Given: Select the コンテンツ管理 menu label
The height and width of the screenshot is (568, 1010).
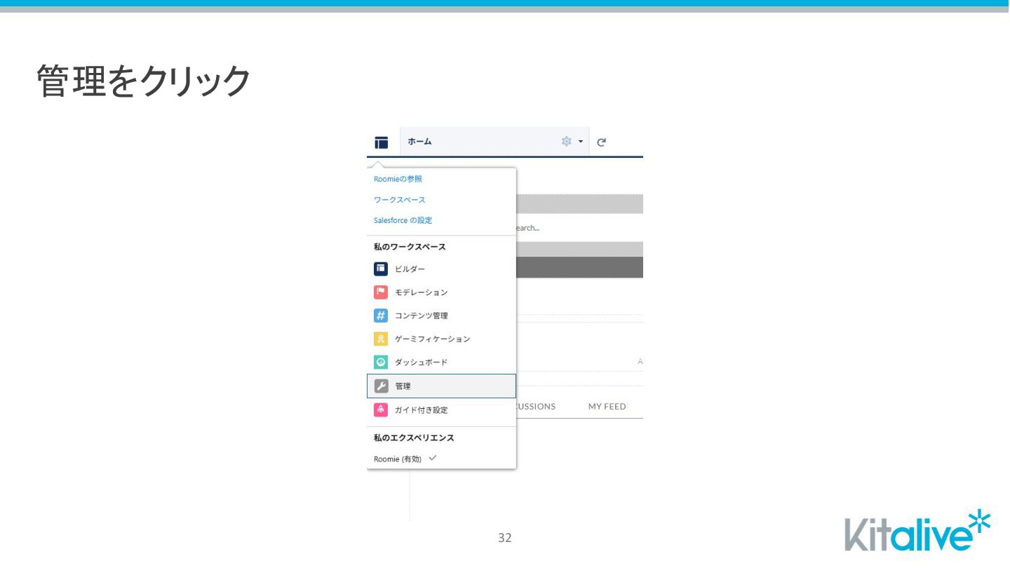Looking at the screenshot, I should [421, 316].
